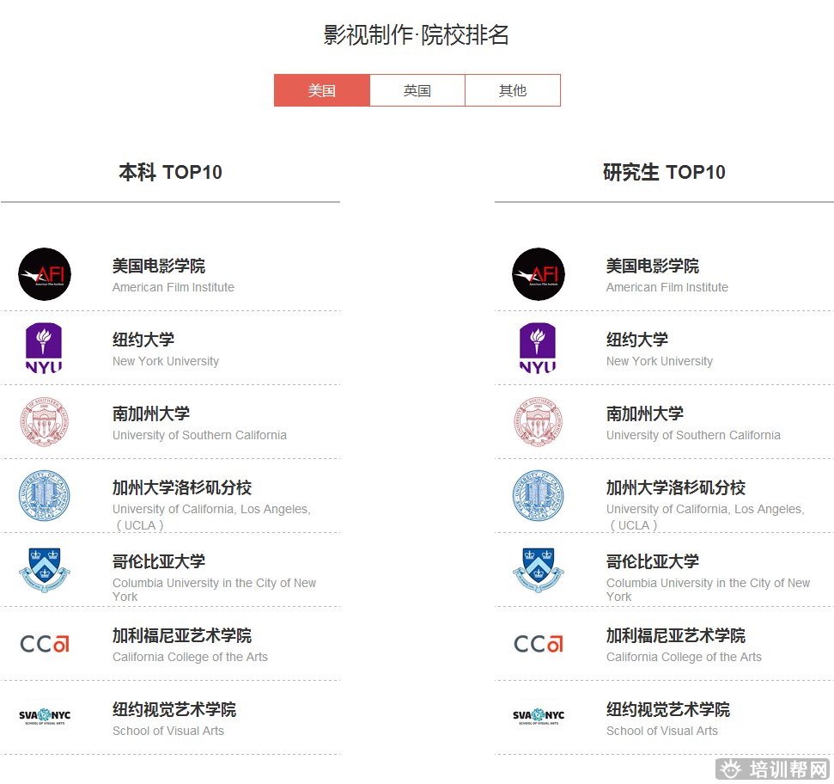The width and height of the screenshot is (834, 784).
Task: Click 哥伦比亚大学 in the 本科 TOP10 list
Action: pyautogui.click(x=159, y=561)
